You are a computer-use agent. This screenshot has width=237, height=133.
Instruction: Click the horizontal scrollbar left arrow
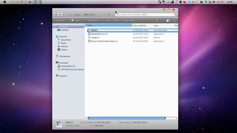tap(86, 118)
